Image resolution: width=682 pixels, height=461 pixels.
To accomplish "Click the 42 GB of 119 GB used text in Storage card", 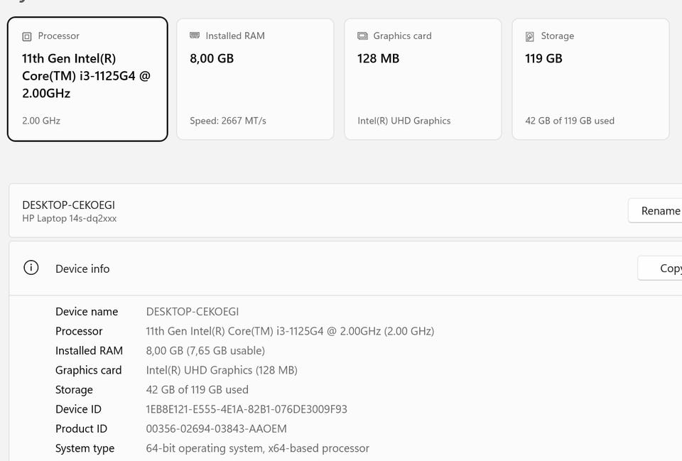I will (x=570, y=121).
